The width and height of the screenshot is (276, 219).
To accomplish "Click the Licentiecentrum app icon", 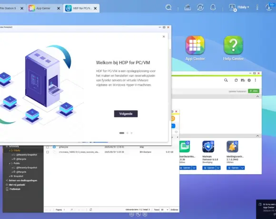I will (185, 147).
